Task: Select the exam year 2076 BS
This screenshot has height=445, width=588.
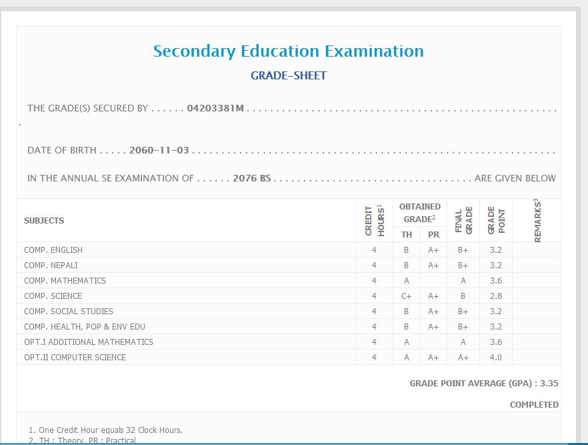Action: pos(253,178)
